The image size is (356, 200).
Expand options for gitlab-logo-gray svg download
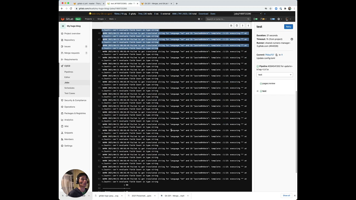point(122,196)
